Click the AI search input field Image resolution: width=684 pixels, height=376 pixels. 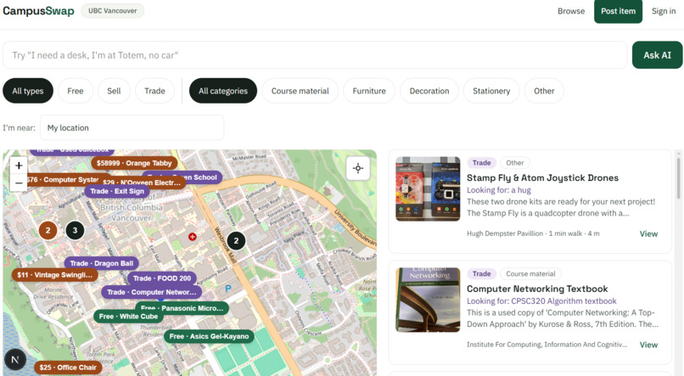coord(315,55)
